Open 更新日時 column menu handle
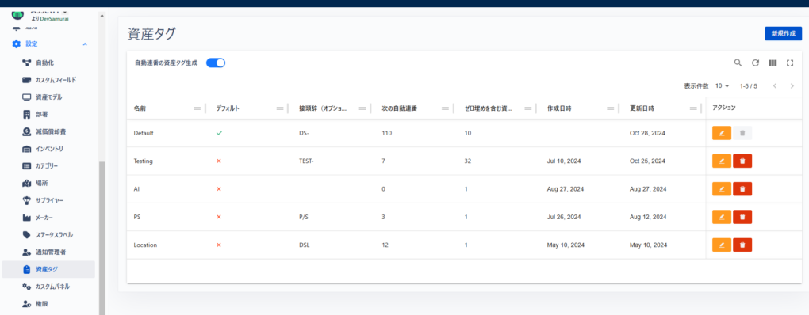Screen dimensions: 809x315 point(693,108)
